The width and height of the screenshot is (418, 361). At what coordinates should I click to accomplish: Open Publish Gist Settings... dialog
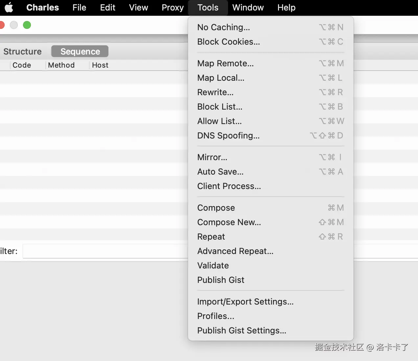click(x=270, y=330)
